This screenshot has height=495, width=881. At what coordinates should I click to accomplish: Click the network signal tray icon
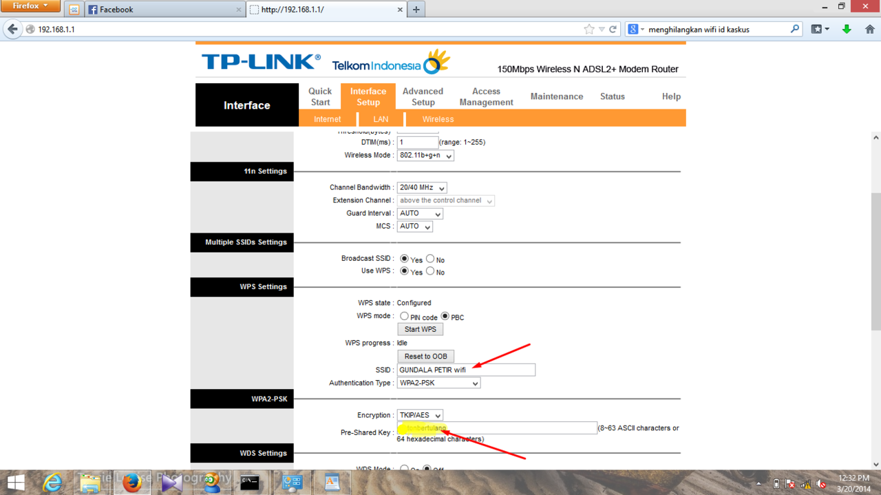pyautogui.click(x=806, y=483)
